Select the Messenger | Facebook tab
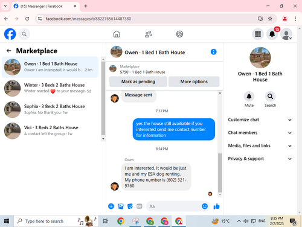This screenshot has width=302, height=227. coord(45,6)
